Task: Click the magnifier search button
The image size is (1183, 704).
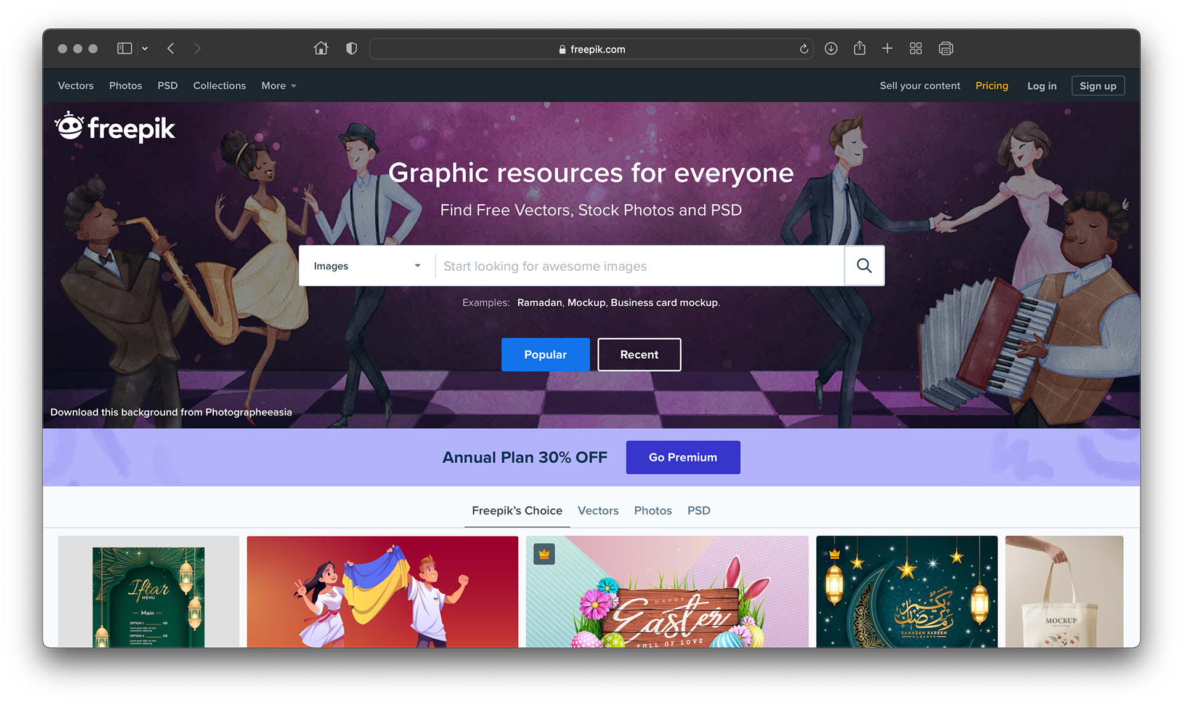Action: [x=864, y=266]
